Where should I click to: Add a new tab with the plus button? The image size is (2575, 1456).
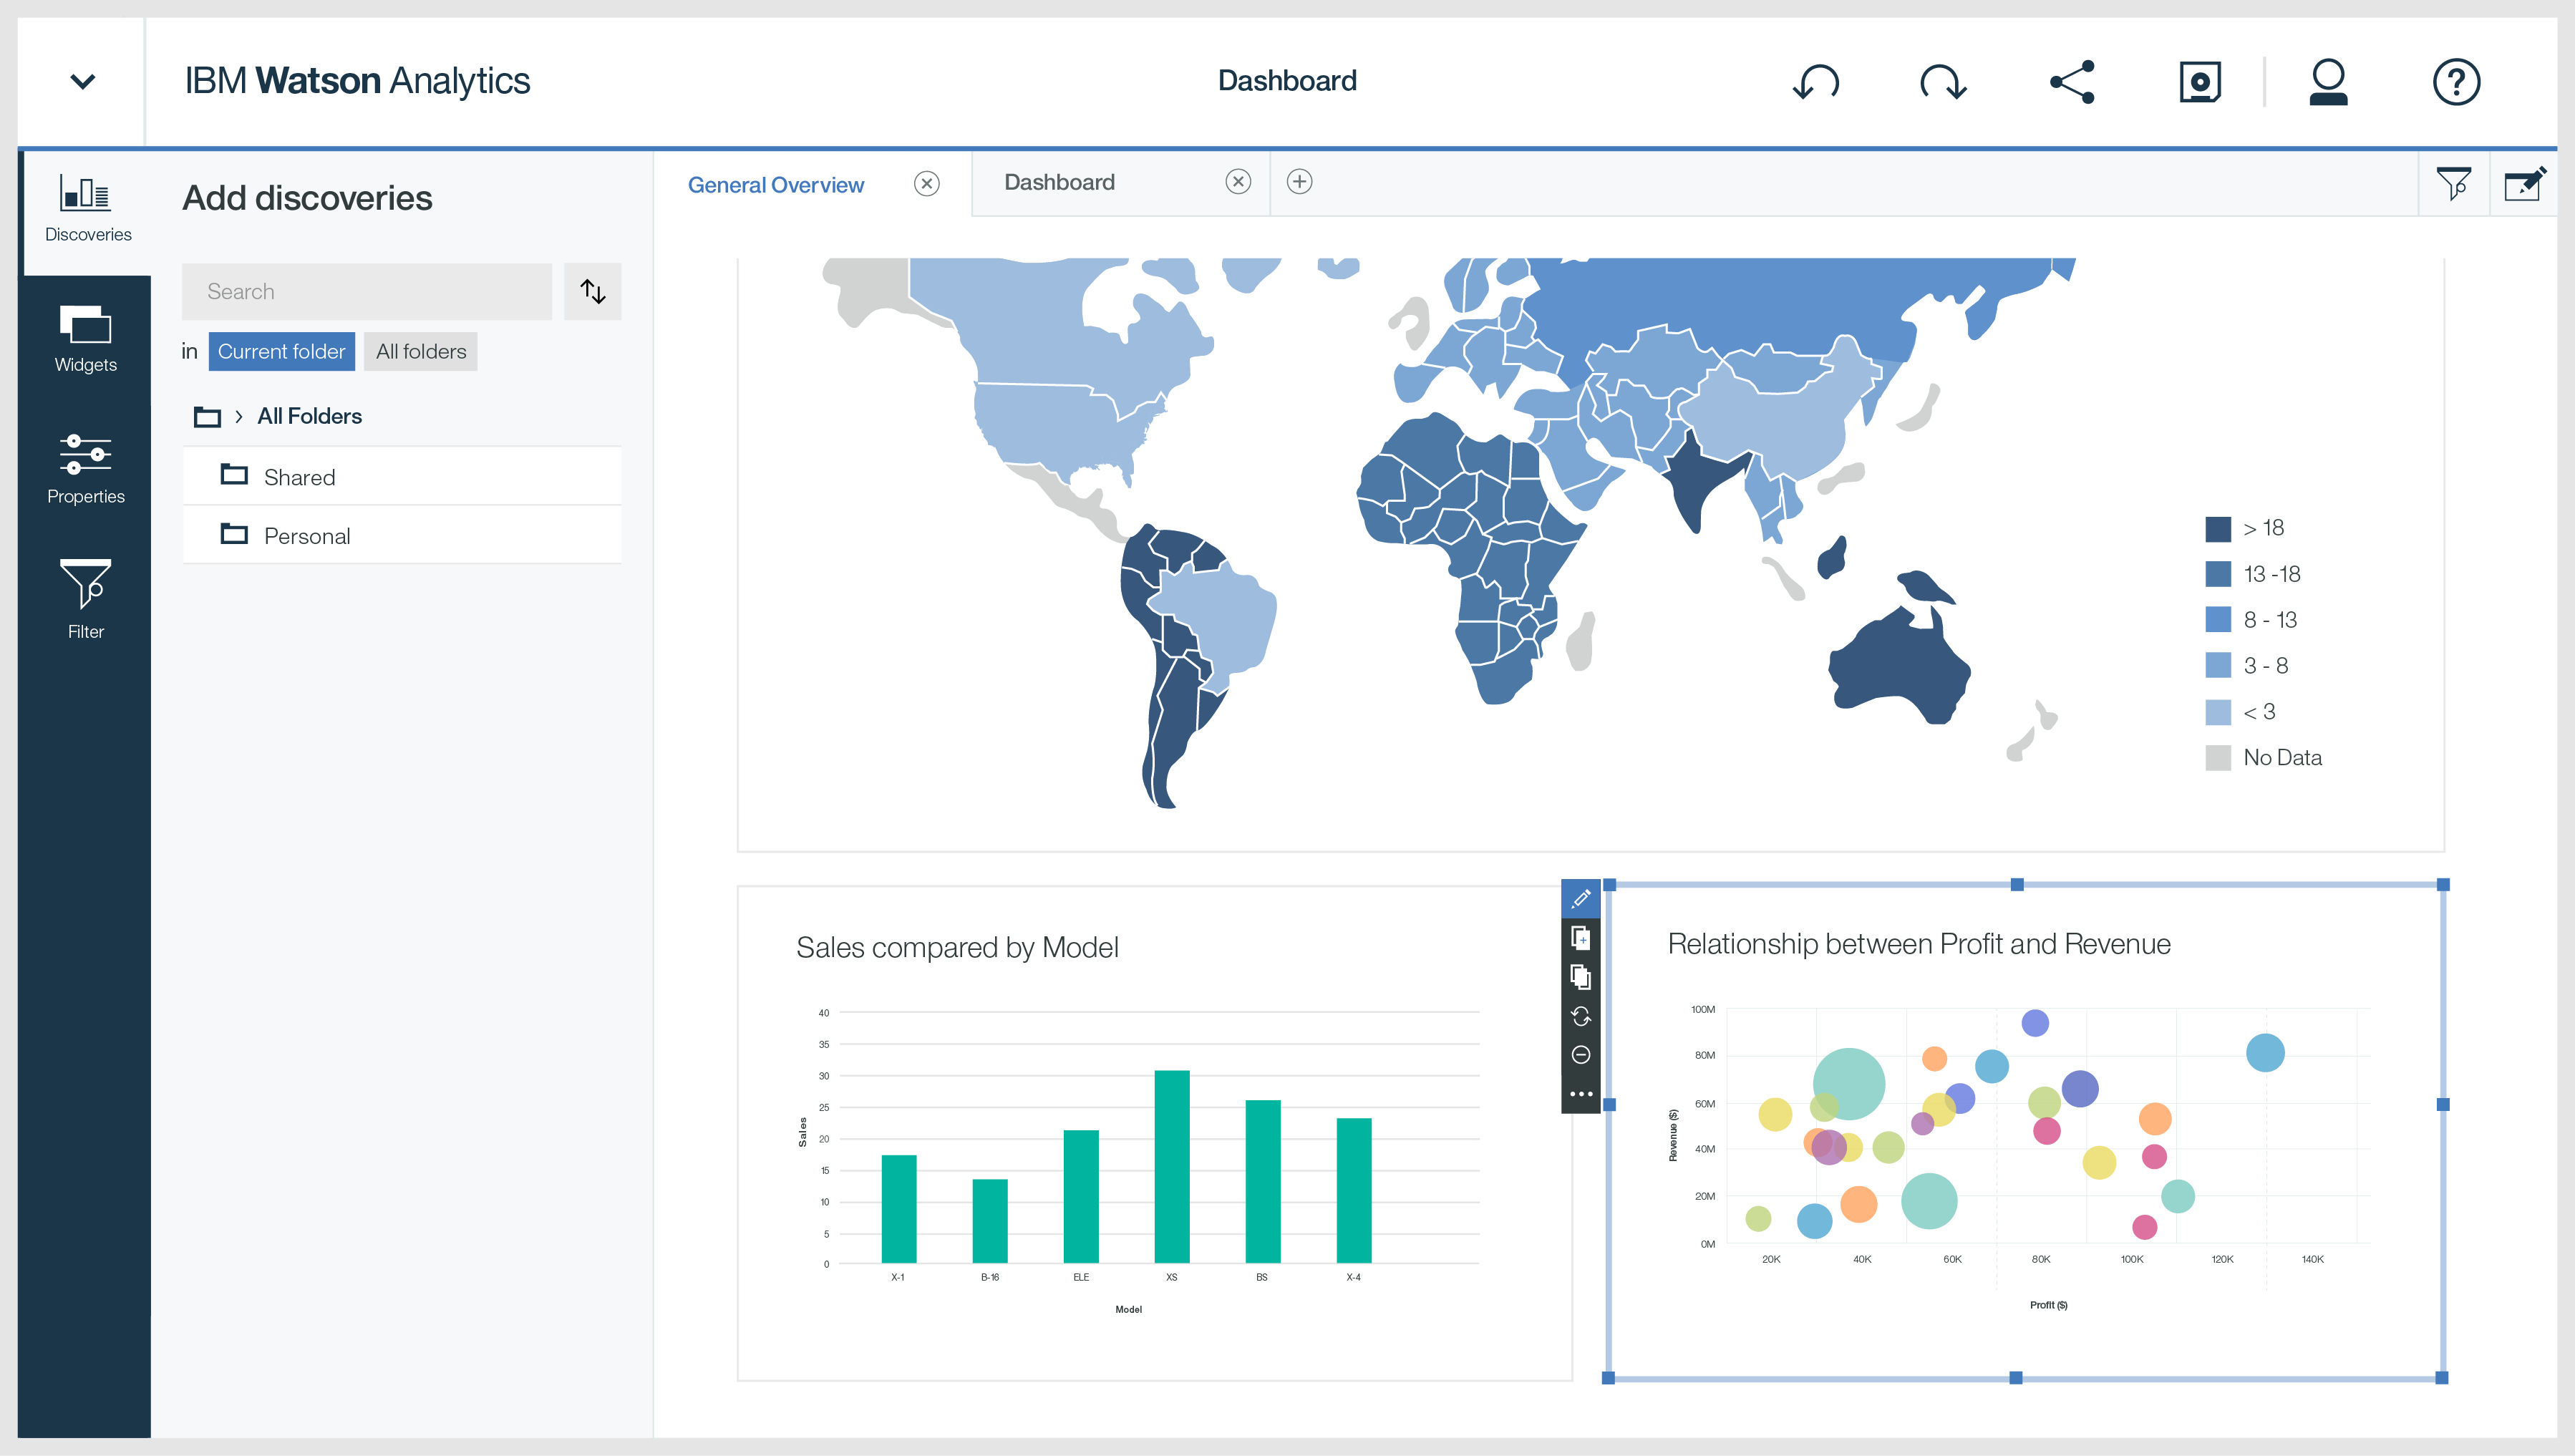1300,182
